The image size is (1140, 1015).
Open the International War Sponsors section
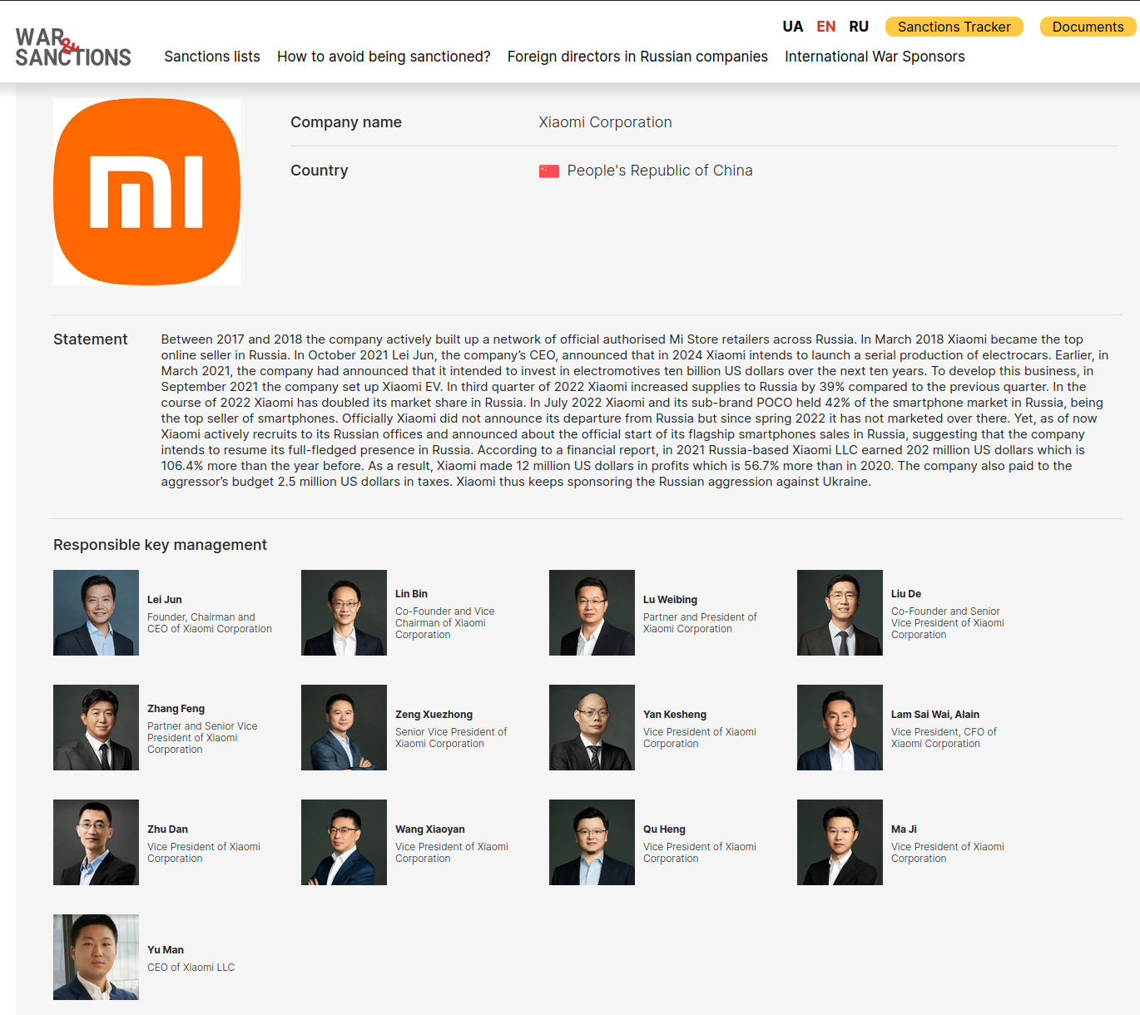[875, 56]
